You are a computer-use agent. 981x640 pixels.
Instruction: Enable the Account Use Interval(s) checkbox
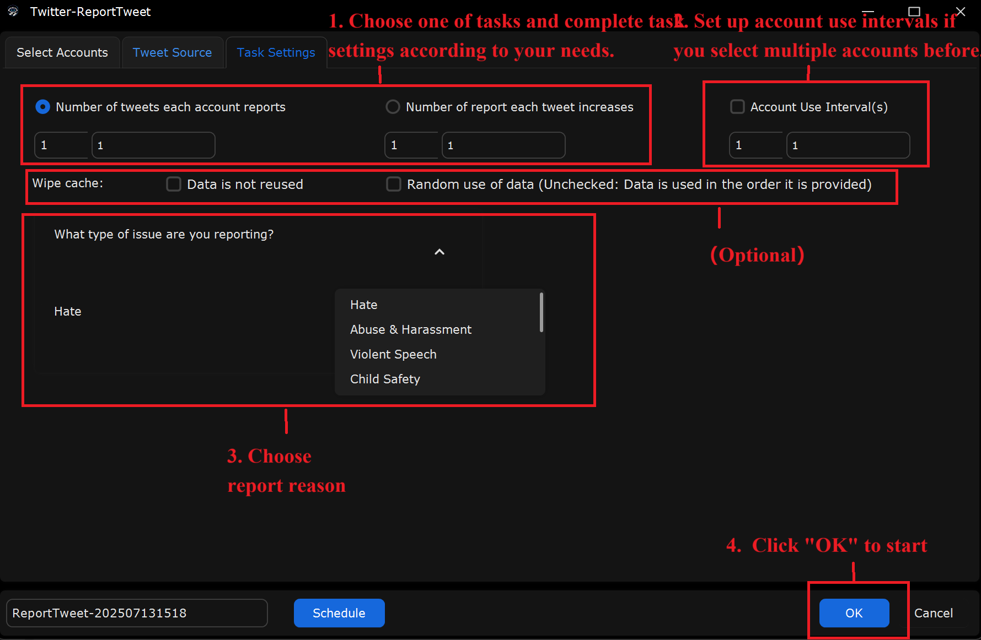tap(737, 107)
